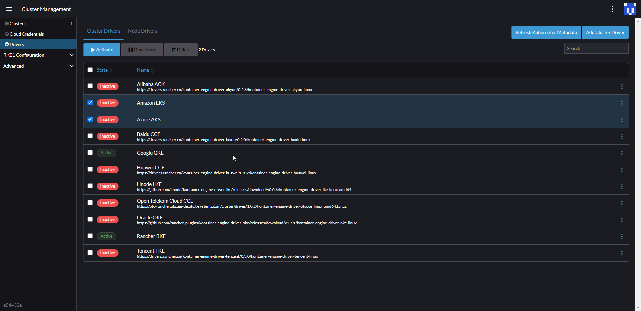This screenshot has width=641, height=311.
Task: Uncheck the Azure AKS checkbox
Action: (x=90, y=119)
